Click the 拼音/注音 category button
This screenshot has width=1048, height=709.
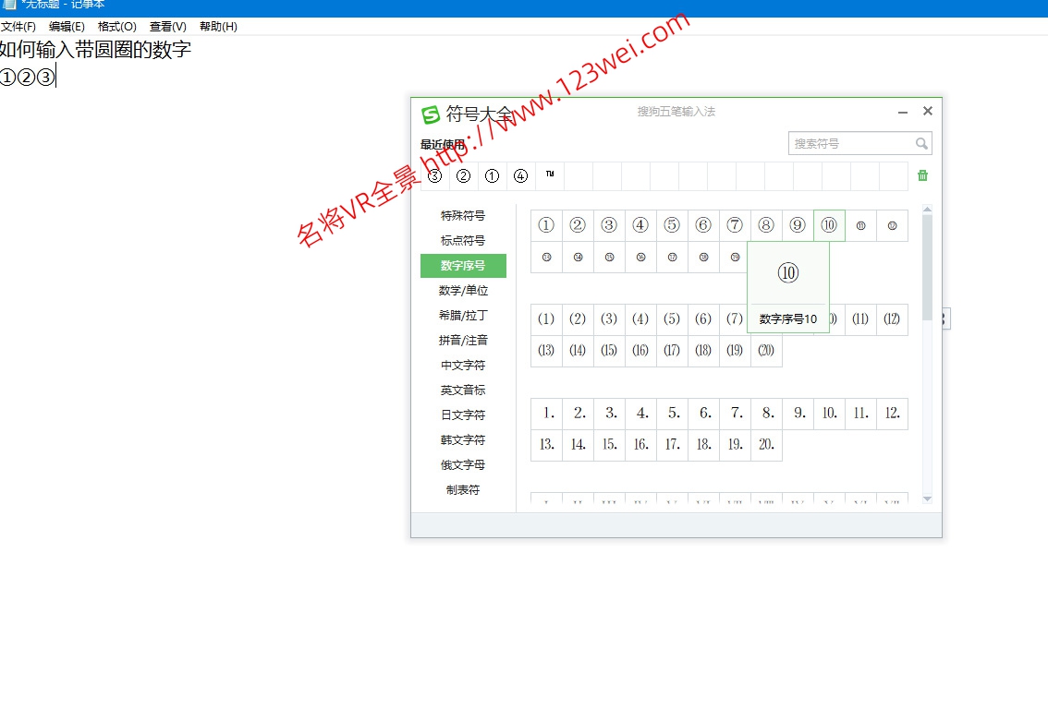pos(463,340)
